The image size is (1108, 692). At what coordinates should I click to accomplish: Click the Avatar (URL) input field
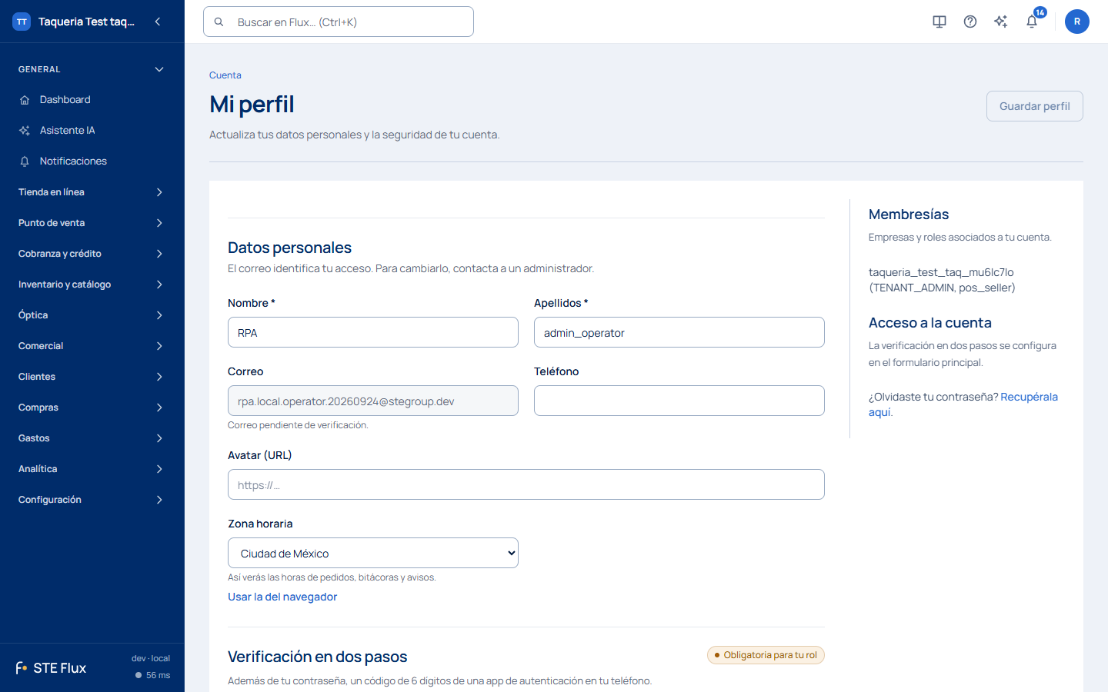[x=526, y=484]
